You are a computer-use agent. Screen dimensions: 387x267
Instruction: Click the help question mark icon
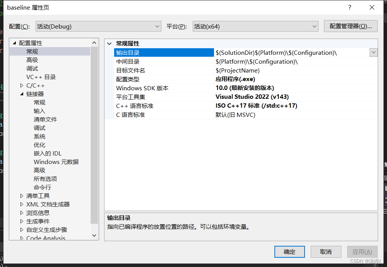(349, 7)
